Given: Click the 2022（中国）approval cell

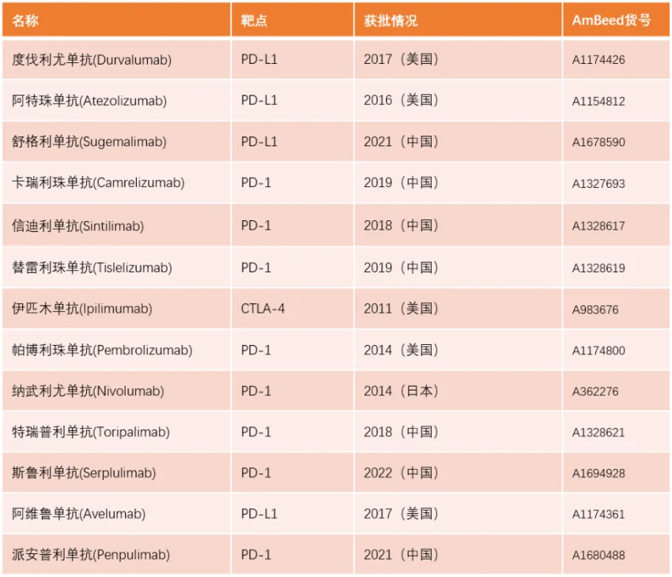Looking at the screenshot, I should point(401,473).
